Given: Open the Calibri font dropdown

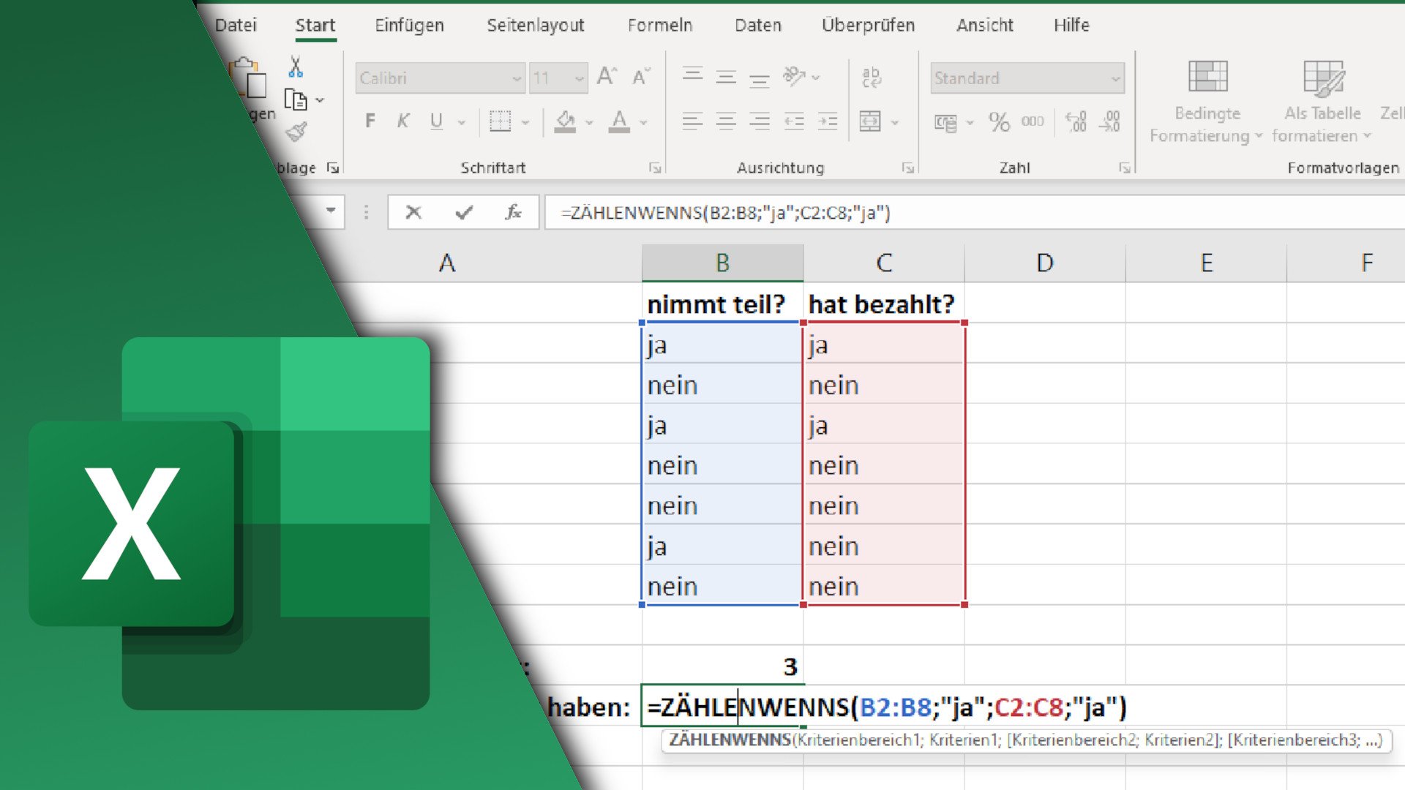Looking at the screenshot, I should [x=516, y=78].
